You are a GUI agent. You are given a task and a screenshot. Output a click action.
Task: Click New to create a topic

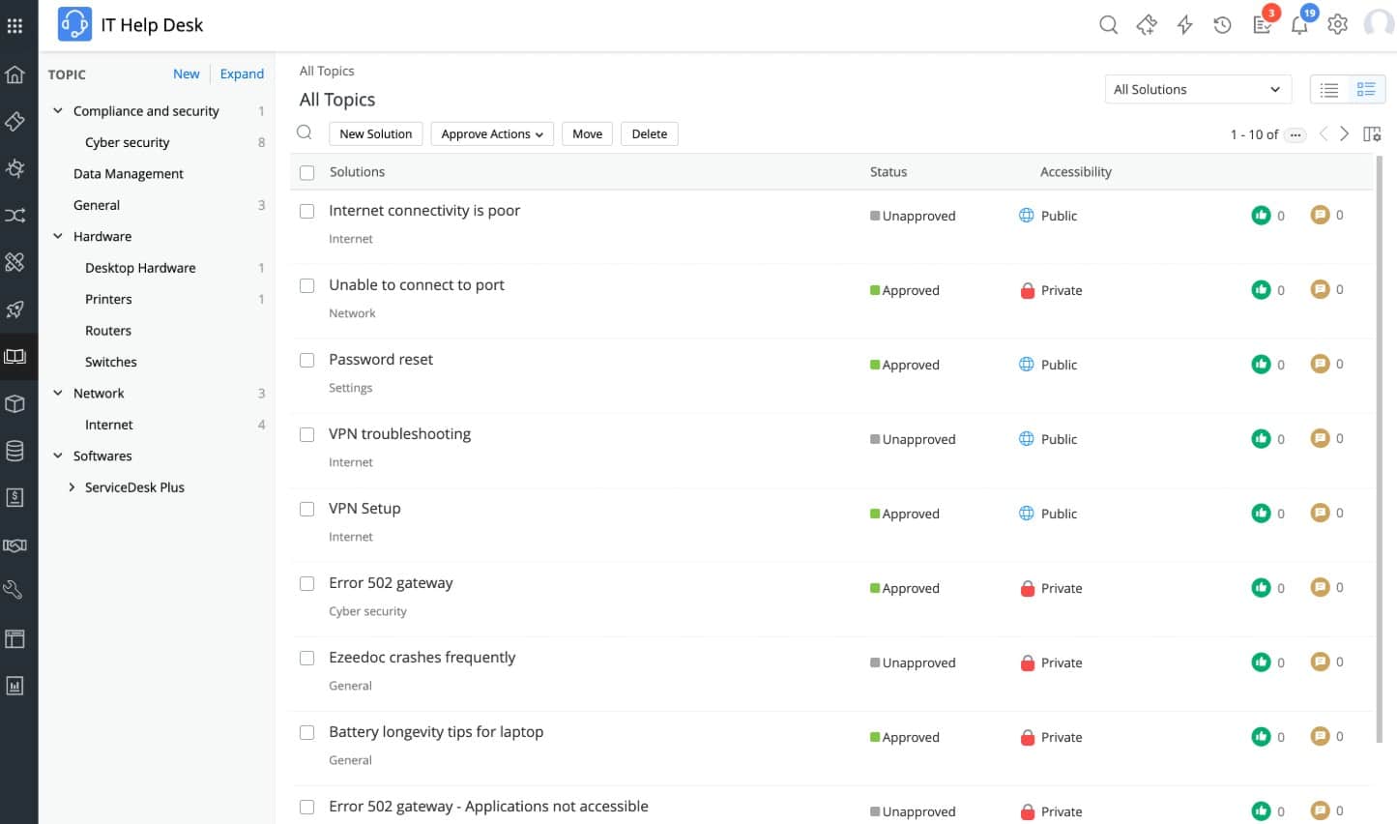[x=186, y=74]
